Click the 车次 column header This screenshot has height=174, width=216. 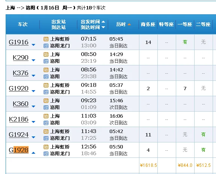click(x=23, y=24)
